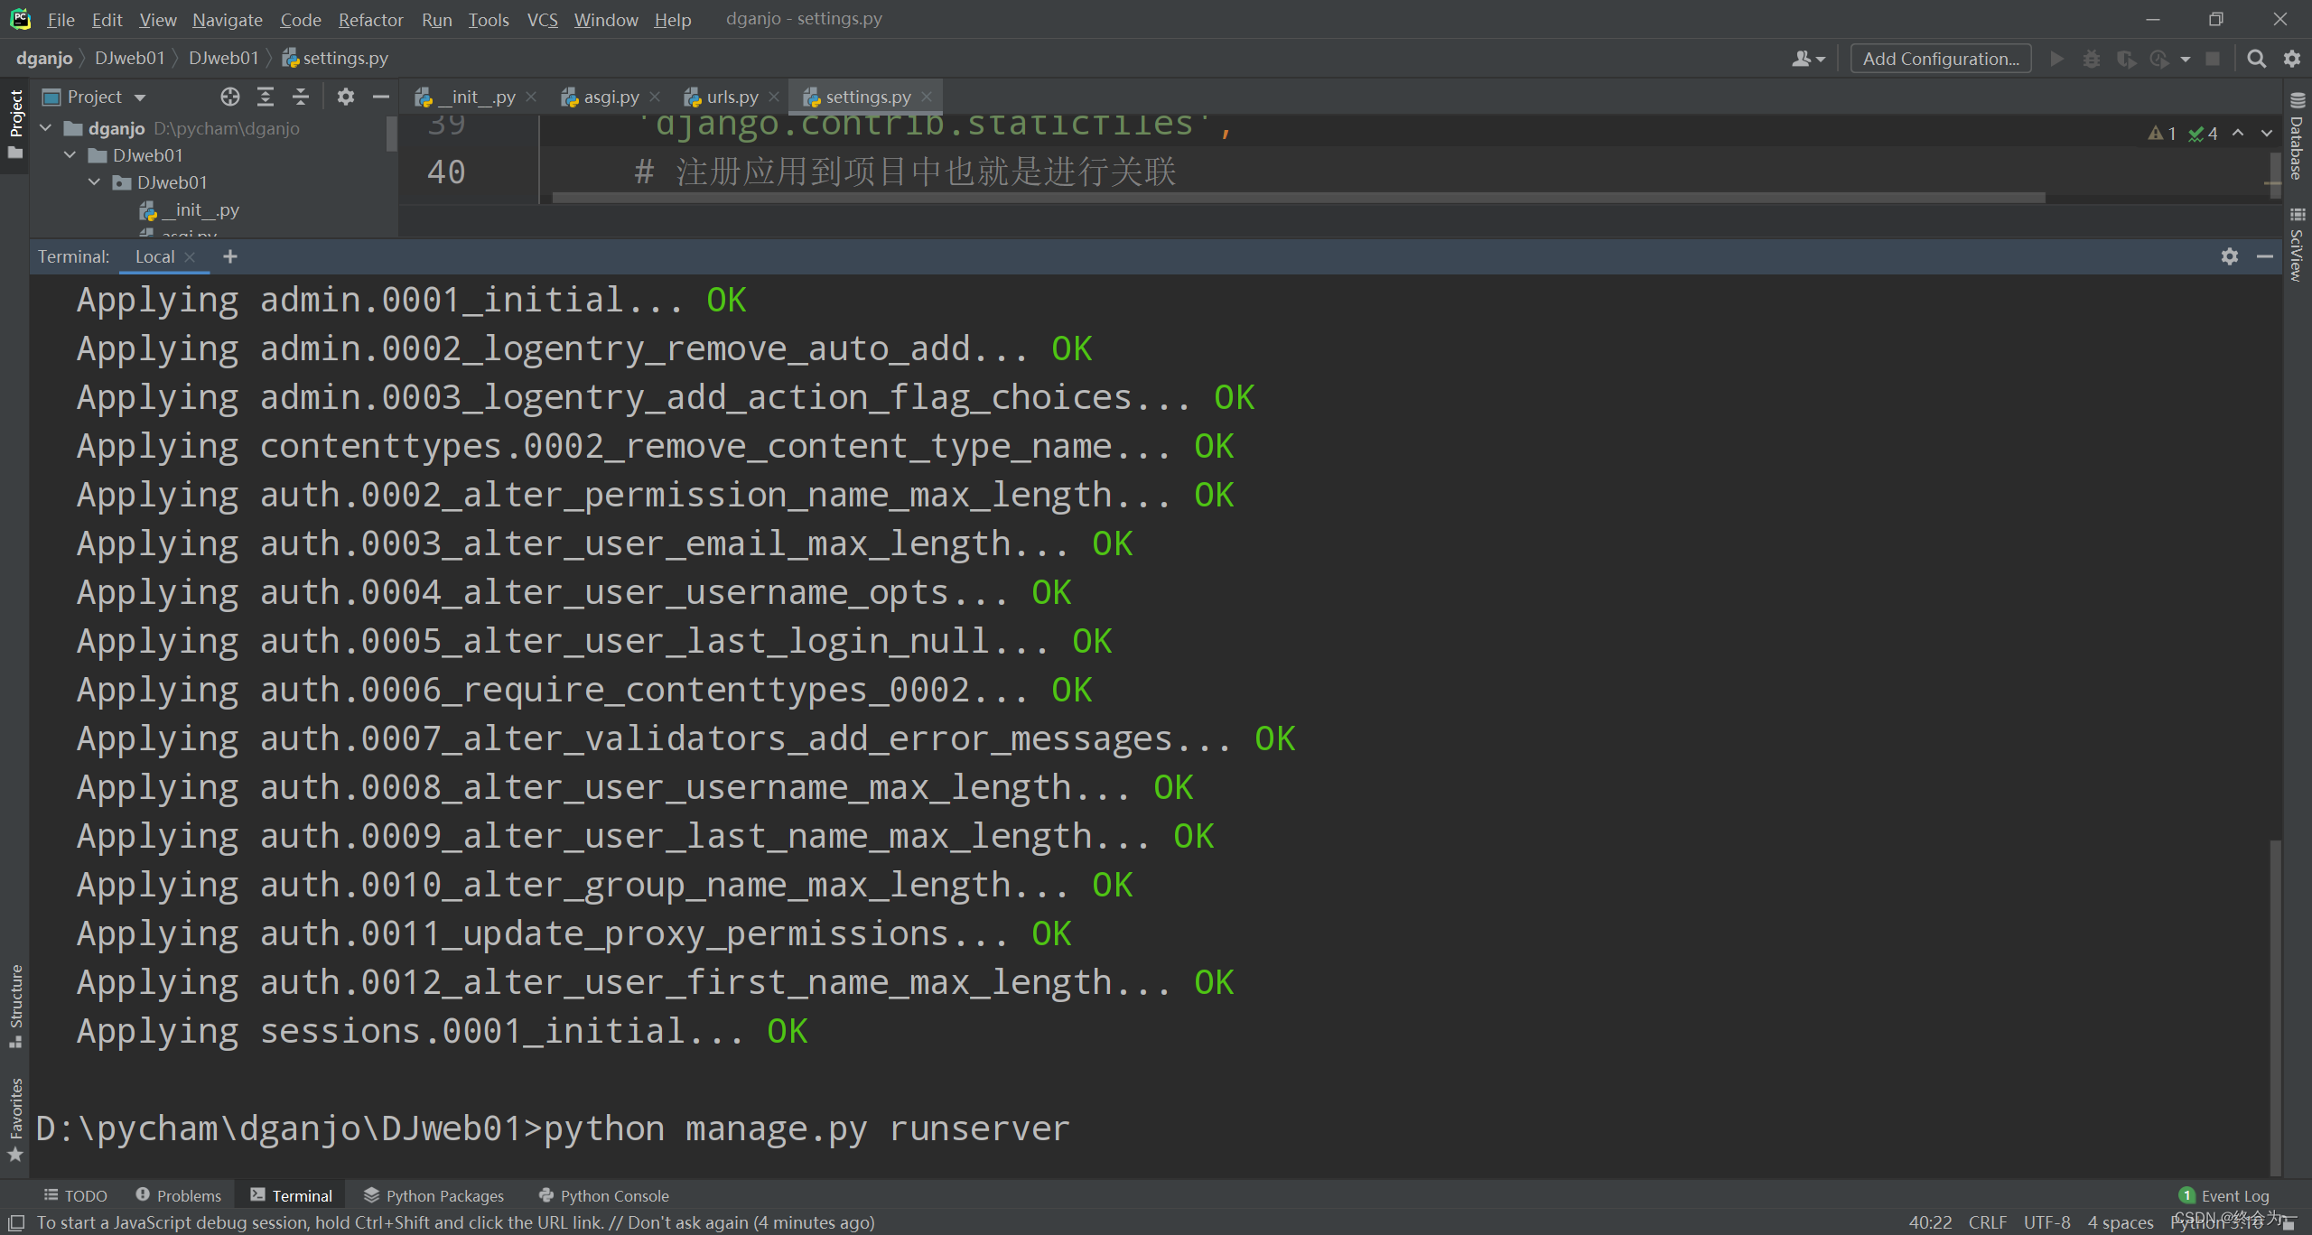Screen dimensions: 2312x1235
Task: Collapse the inner DJweb01 folder node
Action: pyautogui.click(x=95, y=182)
